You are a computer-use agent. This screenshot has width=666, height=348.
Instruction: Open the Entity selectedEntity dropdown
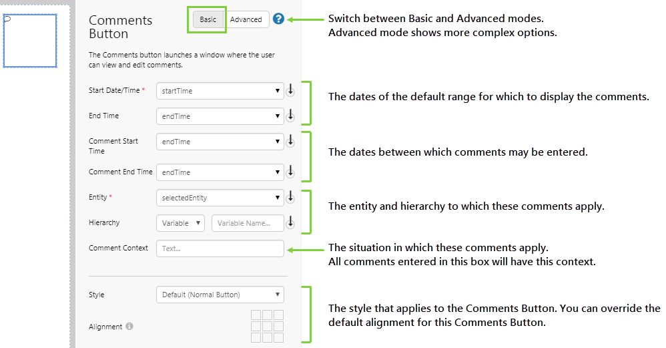(x=220, y=198)
